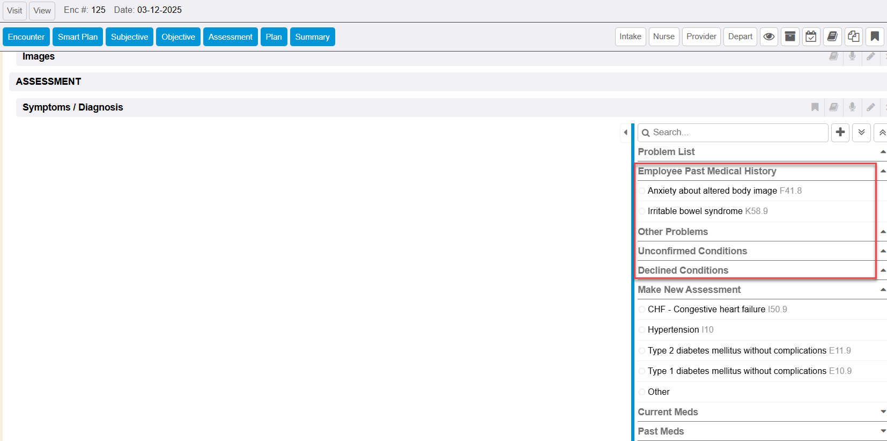Switch to the Subjective tab
887x441 pixels.
tap(129, 36)
